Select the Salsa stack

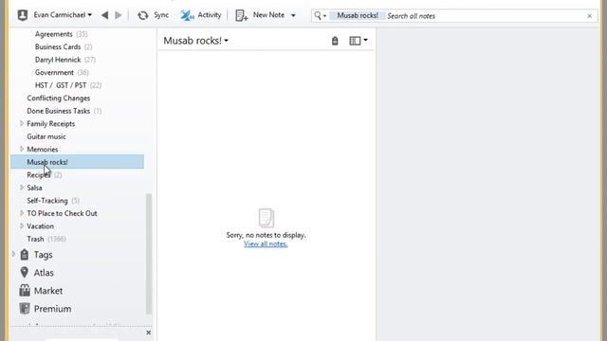tap(34, 188)
